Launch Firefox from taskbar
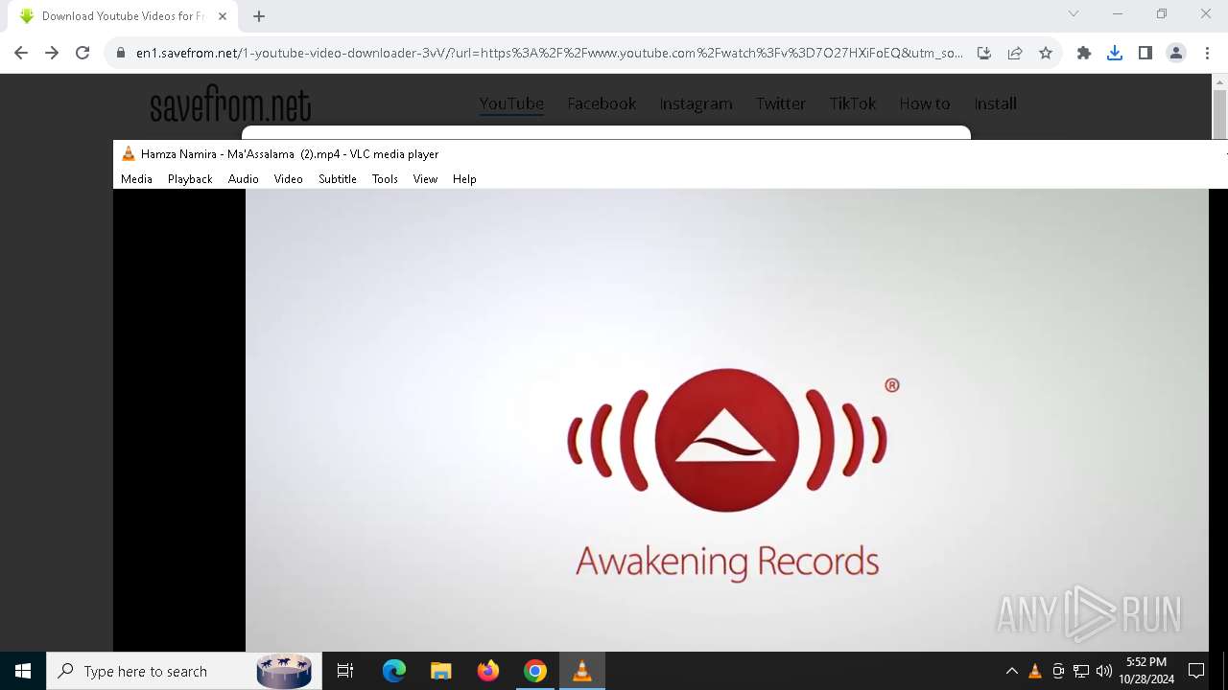 (488, 671)
